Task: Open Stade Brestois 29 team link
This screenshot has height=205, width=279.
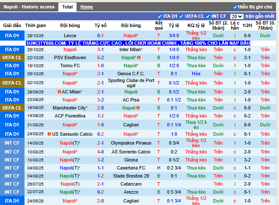Action: [131, 176]
